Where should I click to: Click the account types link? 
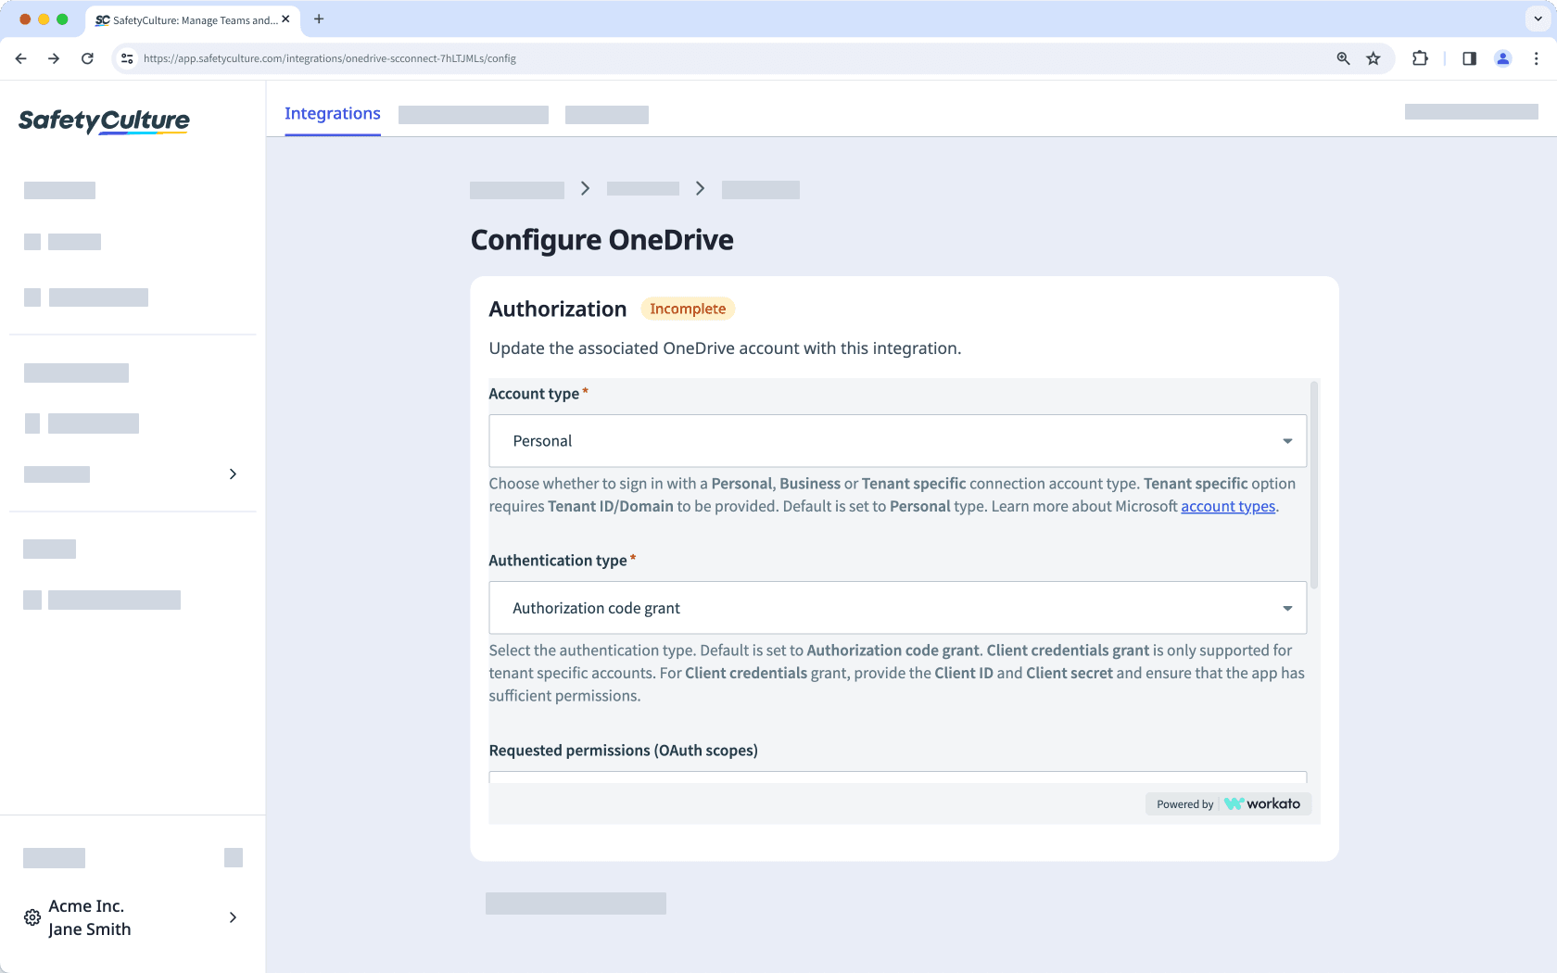[x=1228, y=506]
